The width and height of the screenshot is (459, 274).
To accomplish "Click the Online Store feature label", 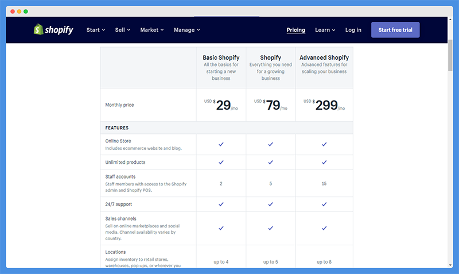I will point(118,141).
